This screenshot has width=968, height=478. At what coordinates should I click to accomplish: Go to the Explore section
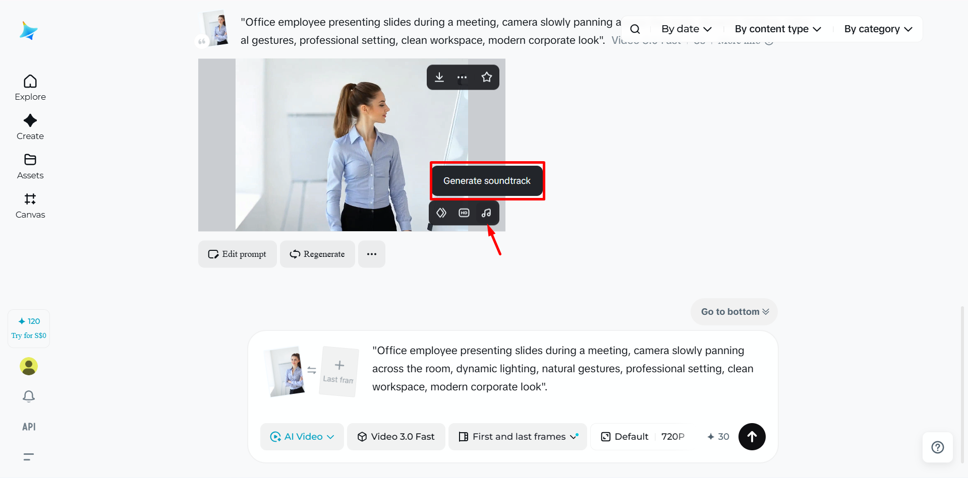point(30,88)
